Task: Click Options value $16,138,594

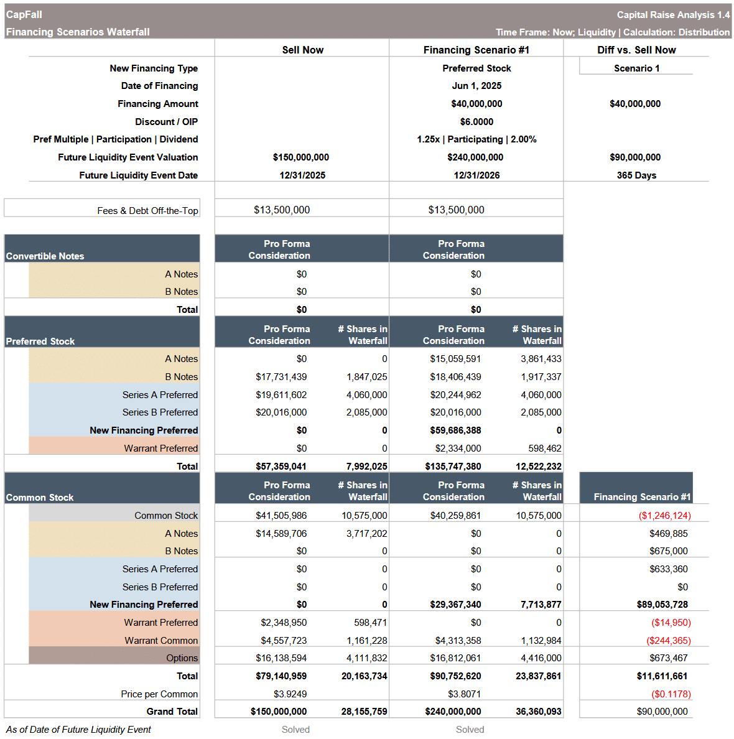Action: (281, 658)
